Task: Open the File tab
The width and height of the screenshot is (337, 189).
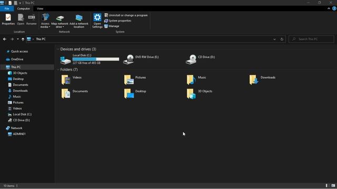Action: pos(7,8)
